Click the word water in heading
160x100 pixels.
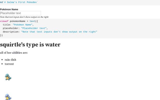53,44
